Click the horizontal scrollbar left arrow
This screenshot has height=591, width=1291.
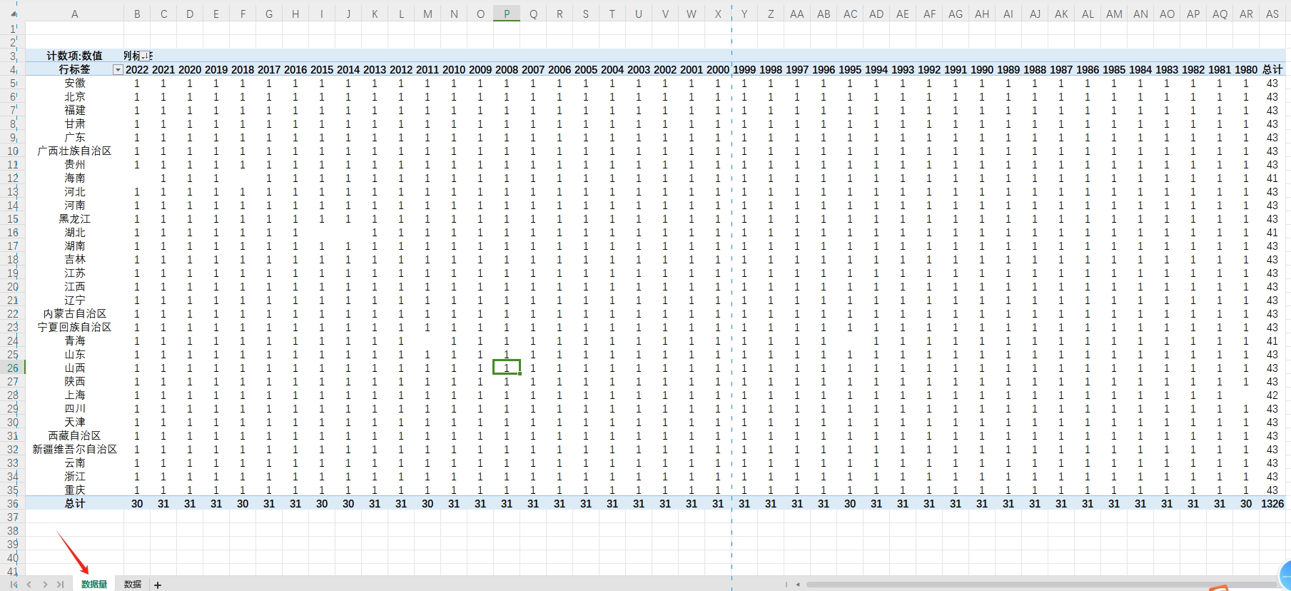click(x=798, y=585)
